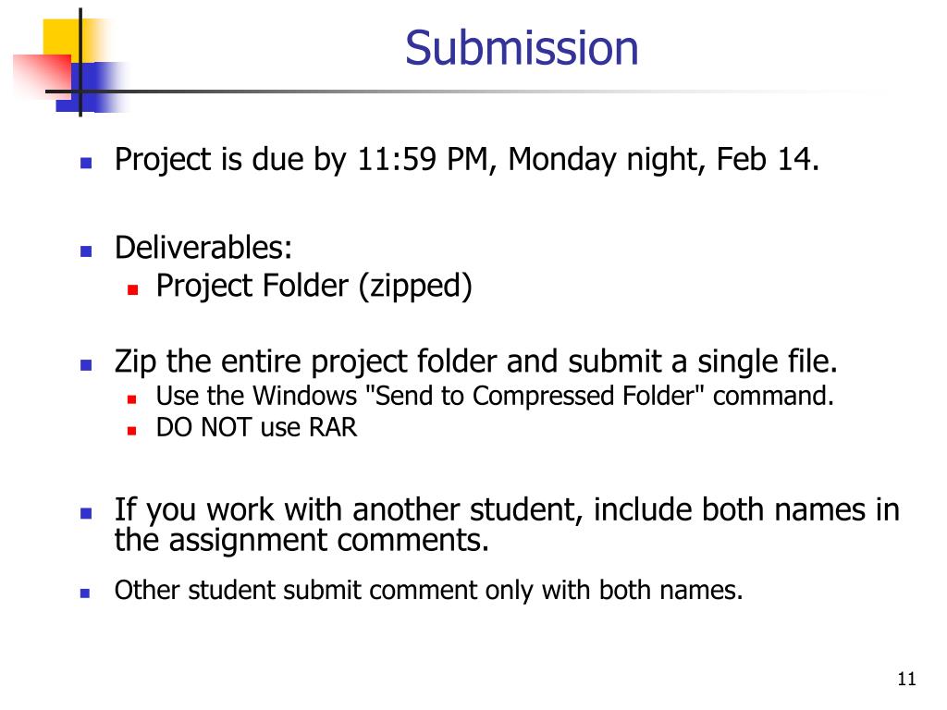The image size is (947, 710).
Task: Click the blue bullet beside 'If you work with'
Action: [86, 514]
